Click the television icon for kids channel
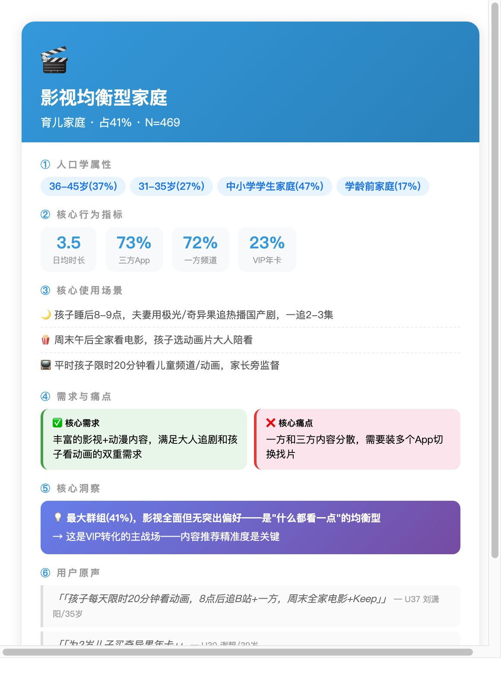 [x=46, y=366]
